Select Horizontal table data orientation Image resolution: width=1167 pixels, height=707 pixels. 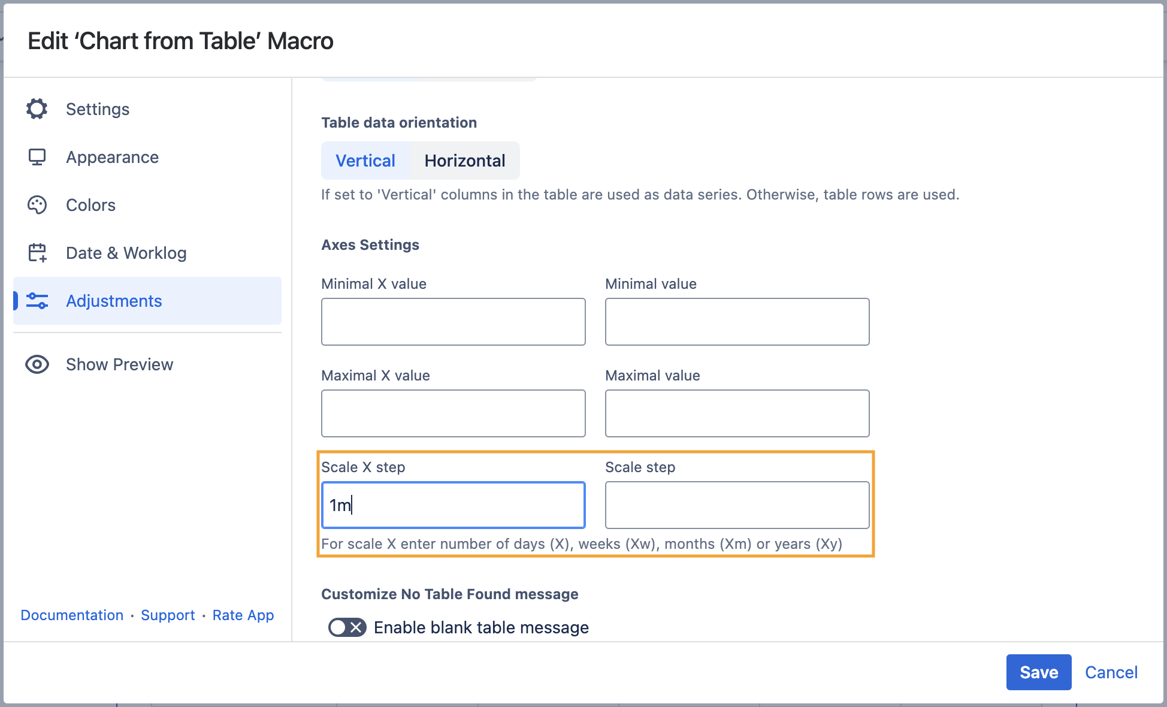coord(465,161)
